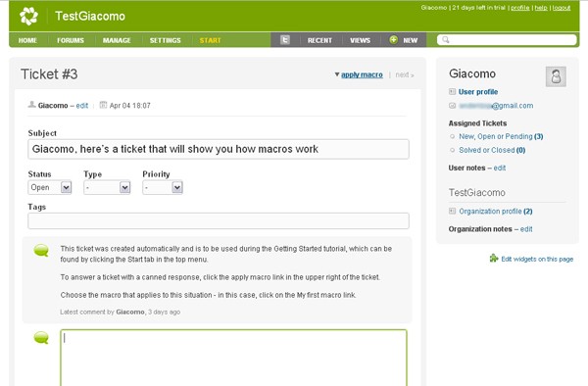Open the Organization profile link

coord(496,212)
